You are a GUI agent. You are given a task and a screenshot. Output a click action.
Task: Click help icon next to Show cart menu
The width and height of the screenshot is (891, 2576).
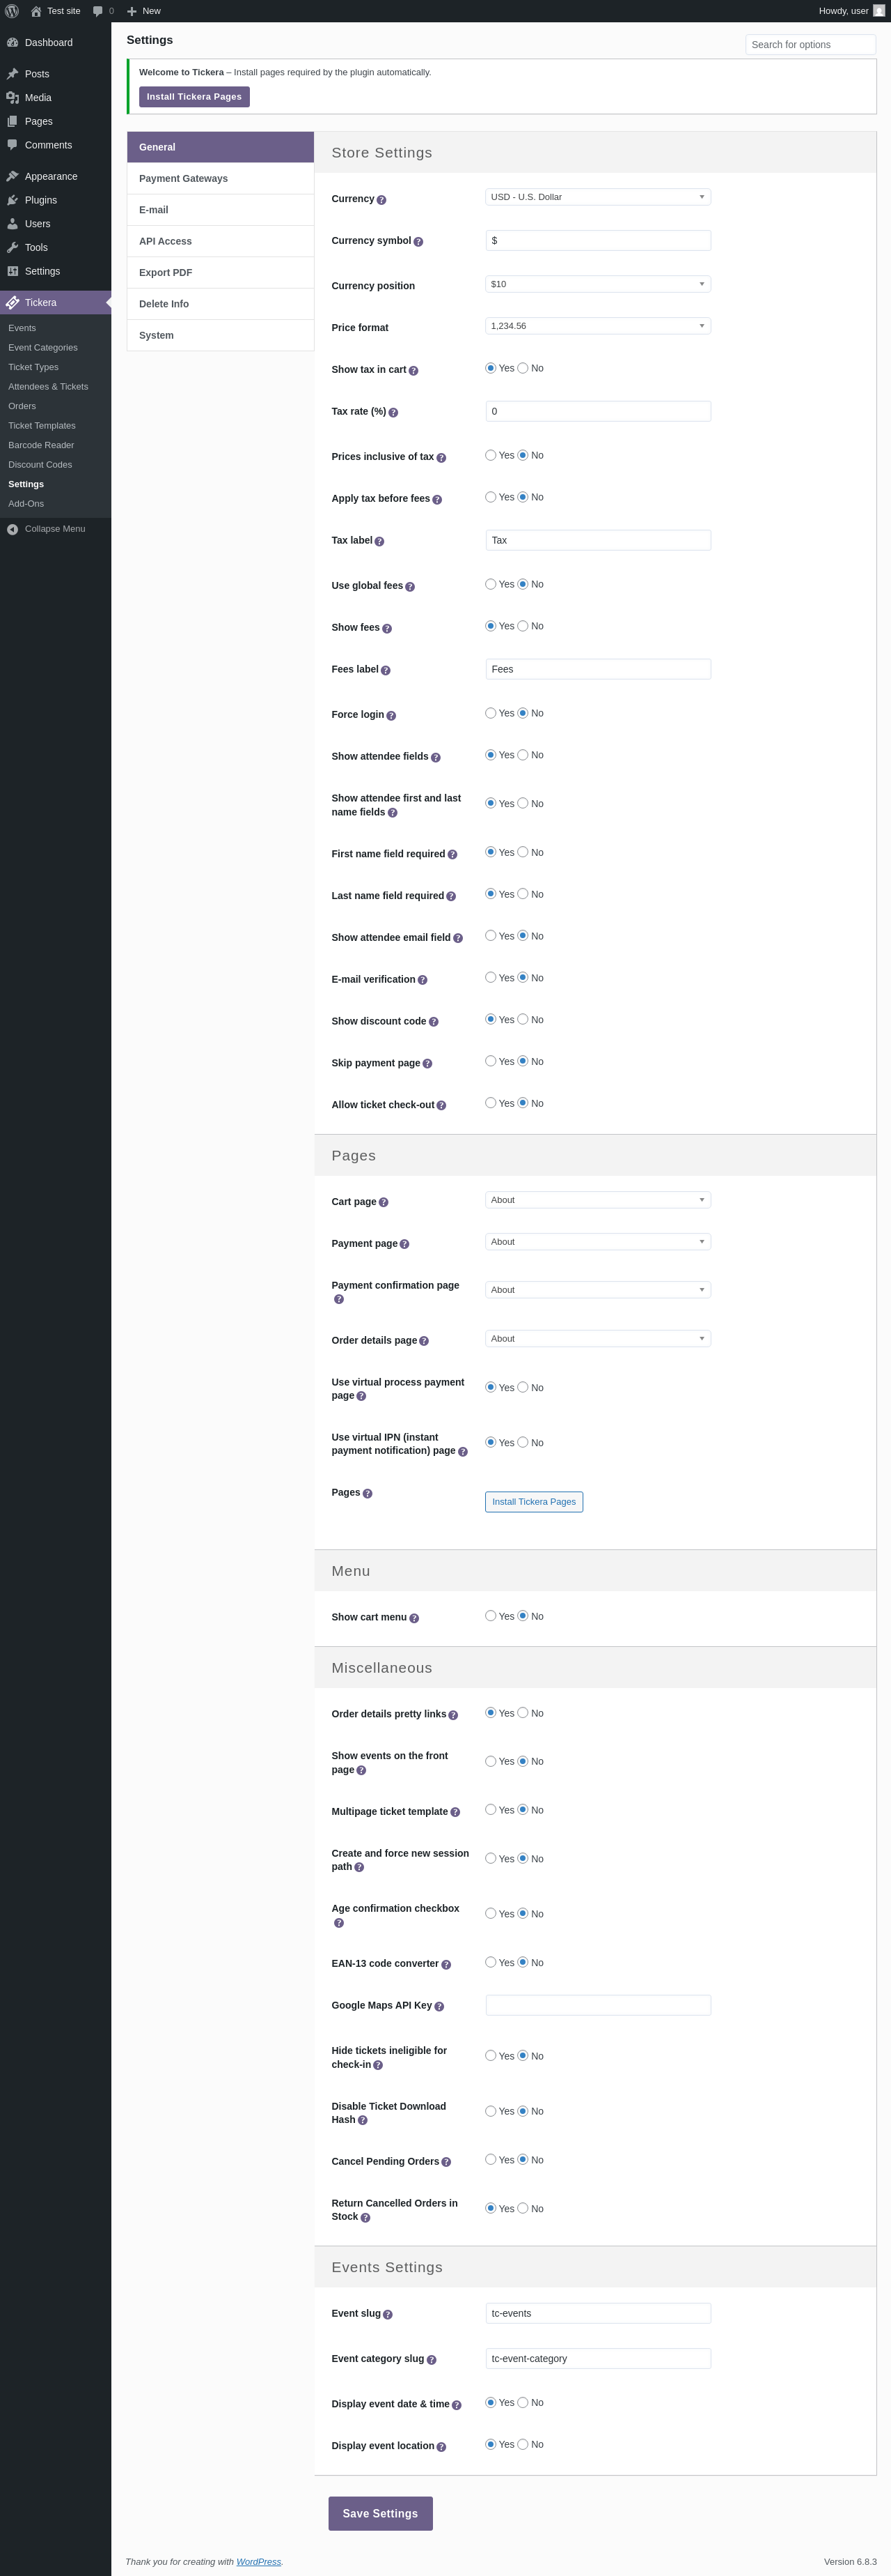coord(415,1618)
